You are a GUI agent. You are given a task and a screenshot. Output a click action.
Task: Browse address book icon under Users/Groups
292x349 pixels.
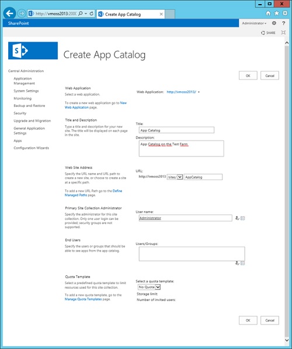(x=242, y=263)
